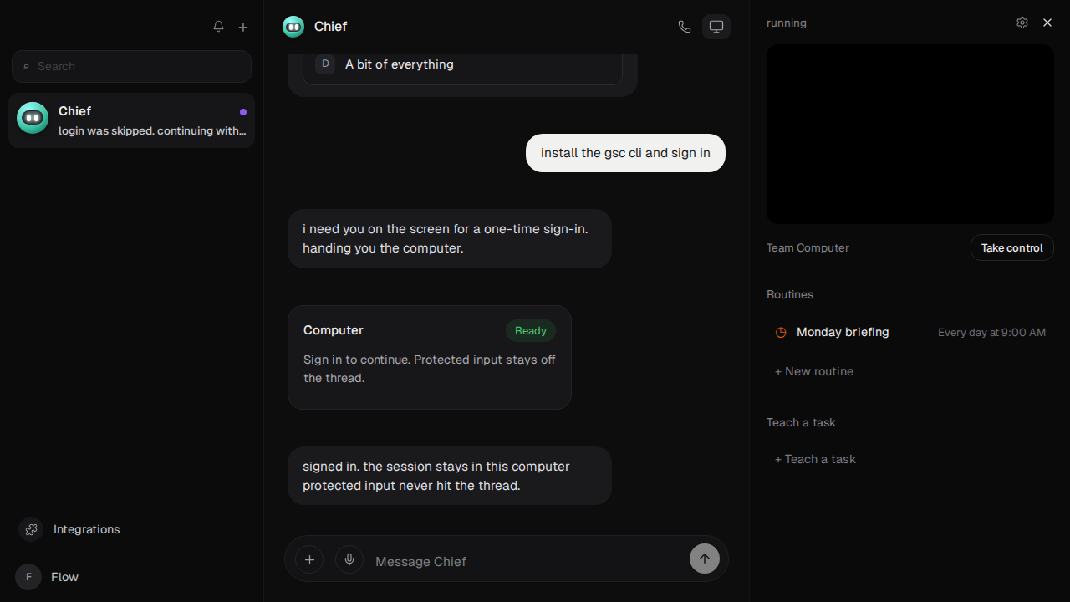Screen dimensions: 1070x602
Task: Open the notifications bell
Action: tap(218, 27)
